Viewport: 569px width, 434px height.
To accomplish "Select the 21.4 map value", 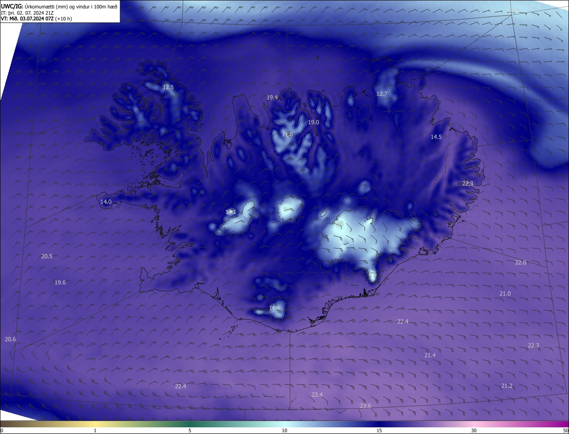I will point(430,355).
